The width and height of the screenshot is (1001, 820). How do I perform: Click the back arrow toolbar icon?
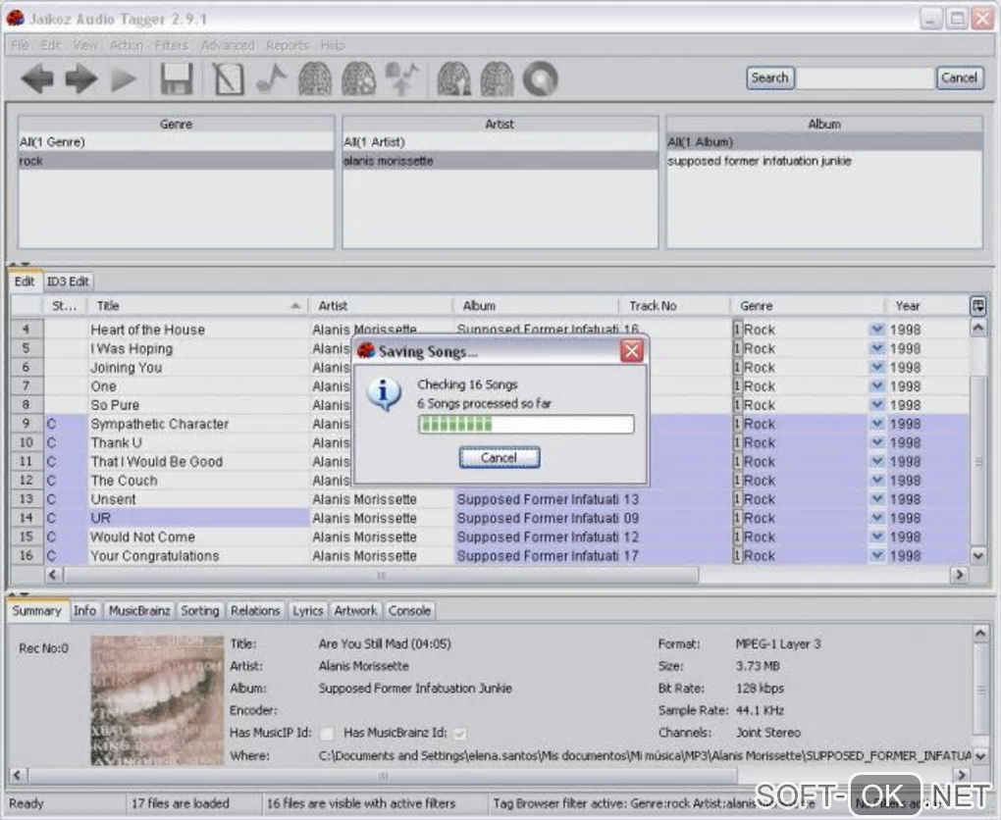tap(37, 79)
